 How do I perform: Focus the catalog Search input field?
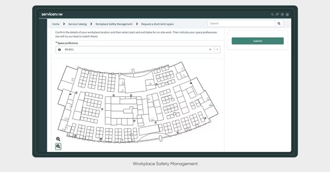[x=242, y=24]
